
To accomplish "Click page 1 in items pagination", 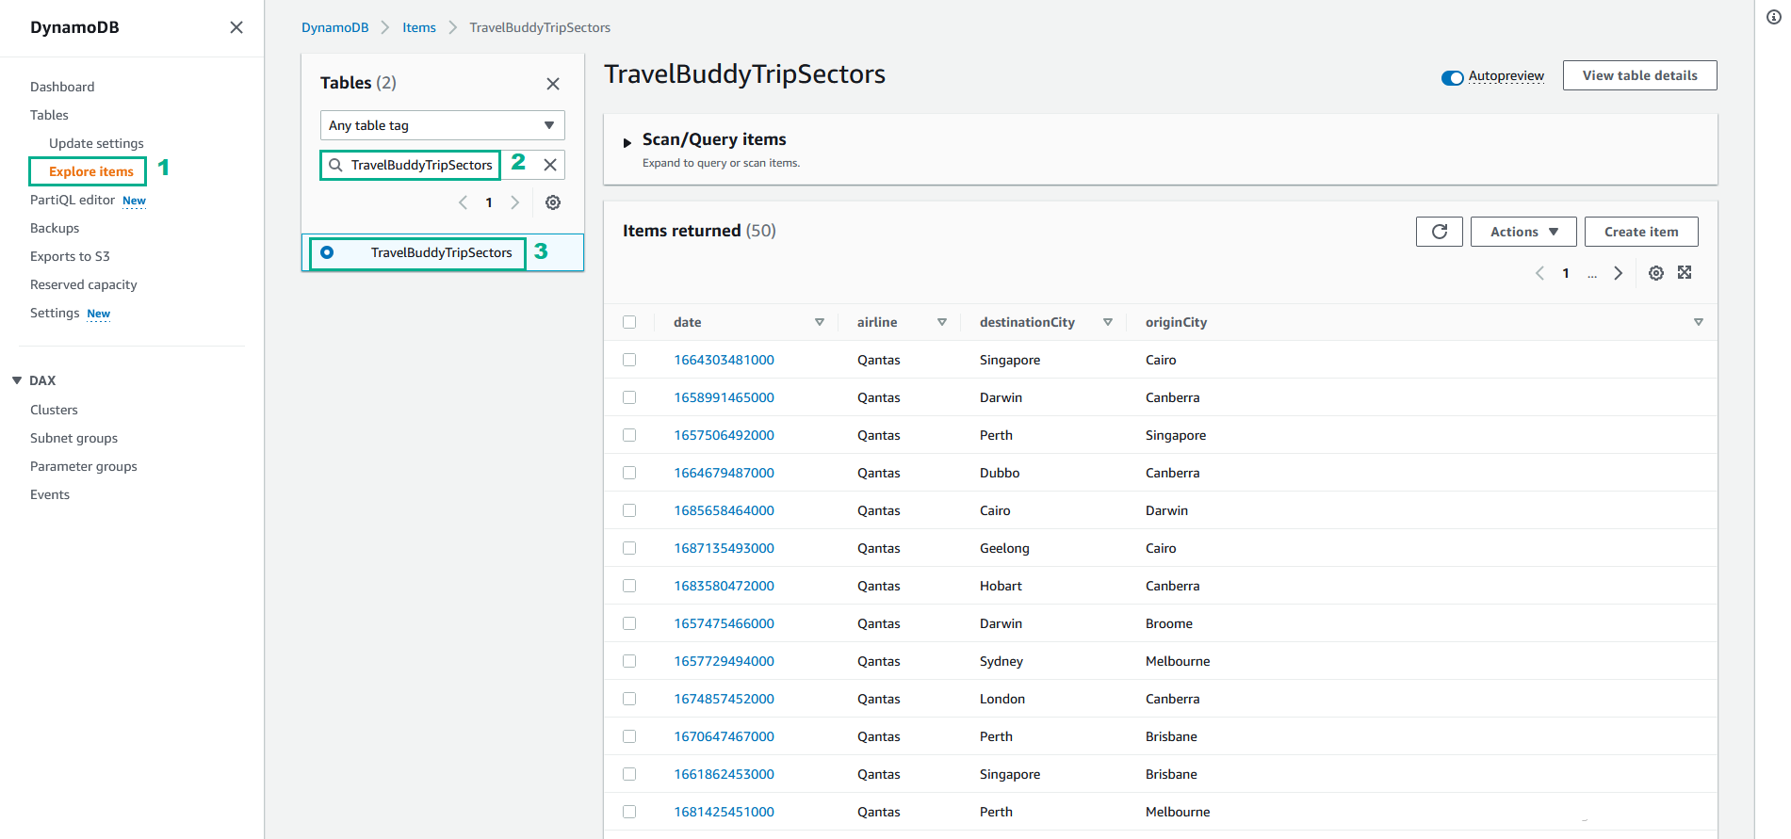I will click(1566, 273).
